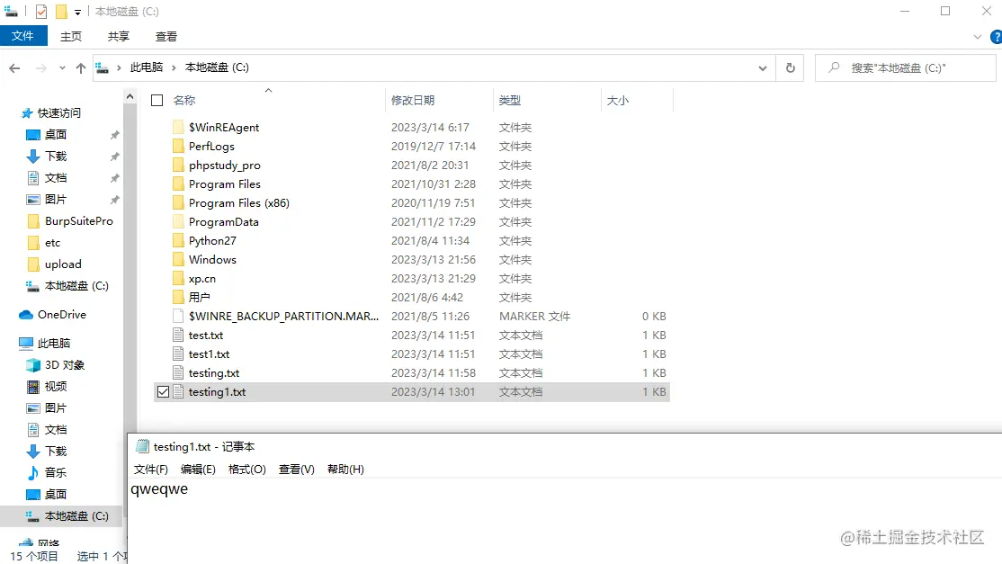Open Notepad 编辑(E) menu
This screenshot has height=564, width=1002.
[198, 470]
